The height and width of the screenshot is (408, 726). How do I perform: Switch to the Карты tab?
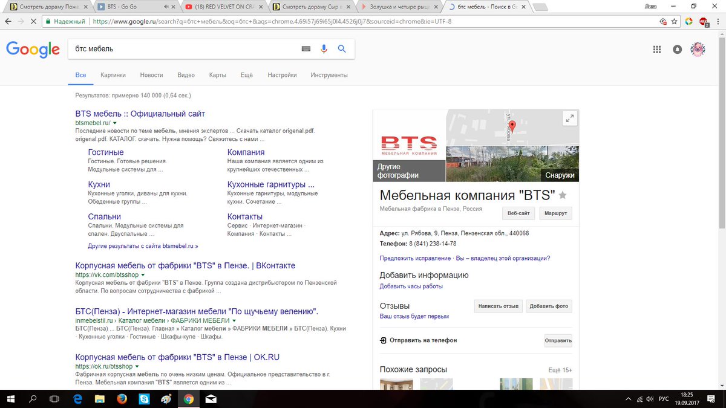pos(217,76)
